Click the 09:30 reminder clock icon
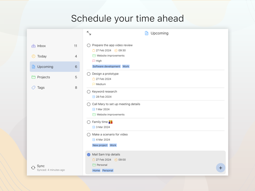This screenshot has height=191, width=255. 116,50
